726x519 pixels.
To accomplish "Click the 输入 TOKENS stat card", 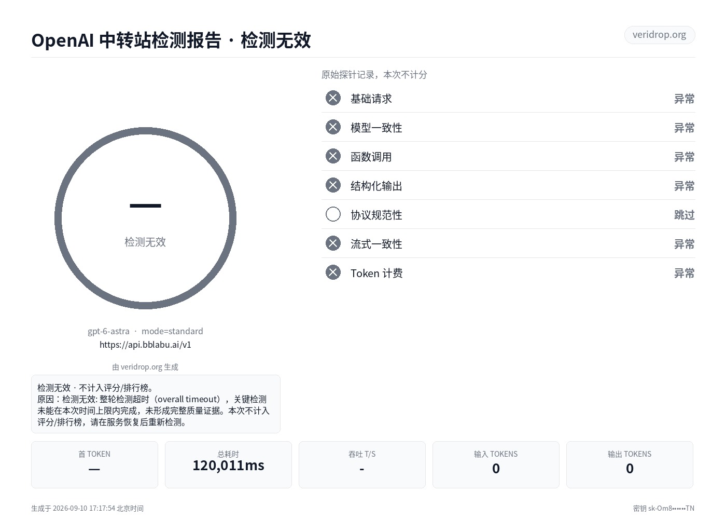I will click(496, 465).
